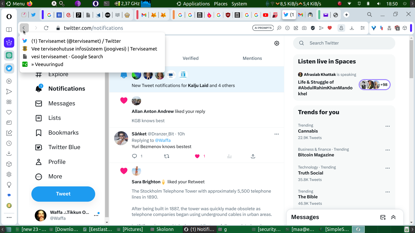Open Profile in Twitter navigation

pyautogui.click(x=51, y=162)
